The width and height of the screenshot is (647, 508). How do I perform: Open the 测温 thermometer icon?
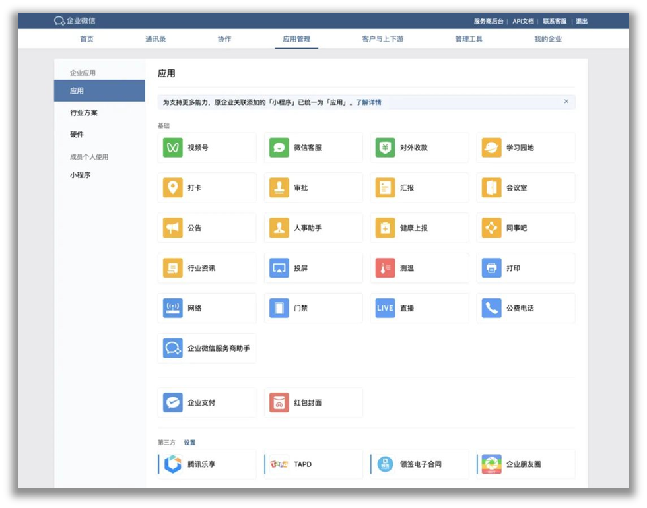pyautogui.click(x=385, y=269)
